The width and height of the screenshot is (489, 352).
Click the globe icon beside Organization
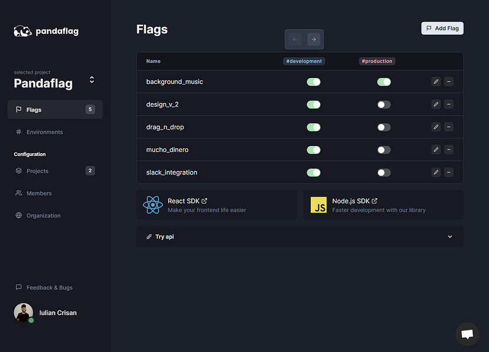coord(19,215)
